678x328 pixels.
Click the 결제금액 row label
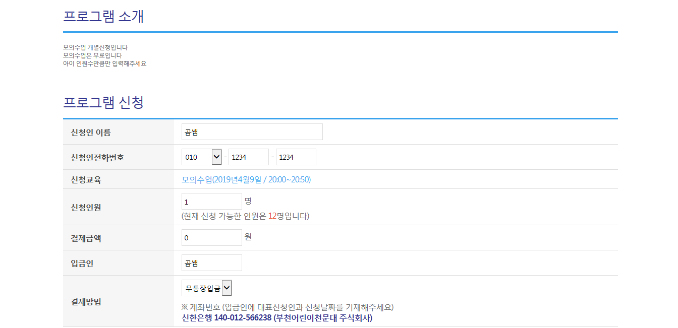tap(86, 238)
